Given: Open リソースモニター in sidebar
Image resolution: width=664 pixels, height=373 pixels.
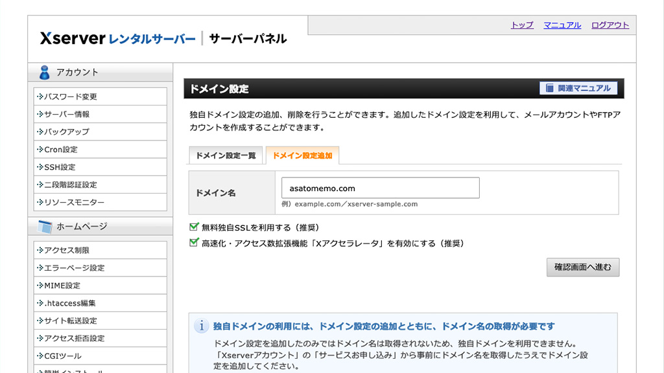Looking at the screenshot, I should [101, 202].
